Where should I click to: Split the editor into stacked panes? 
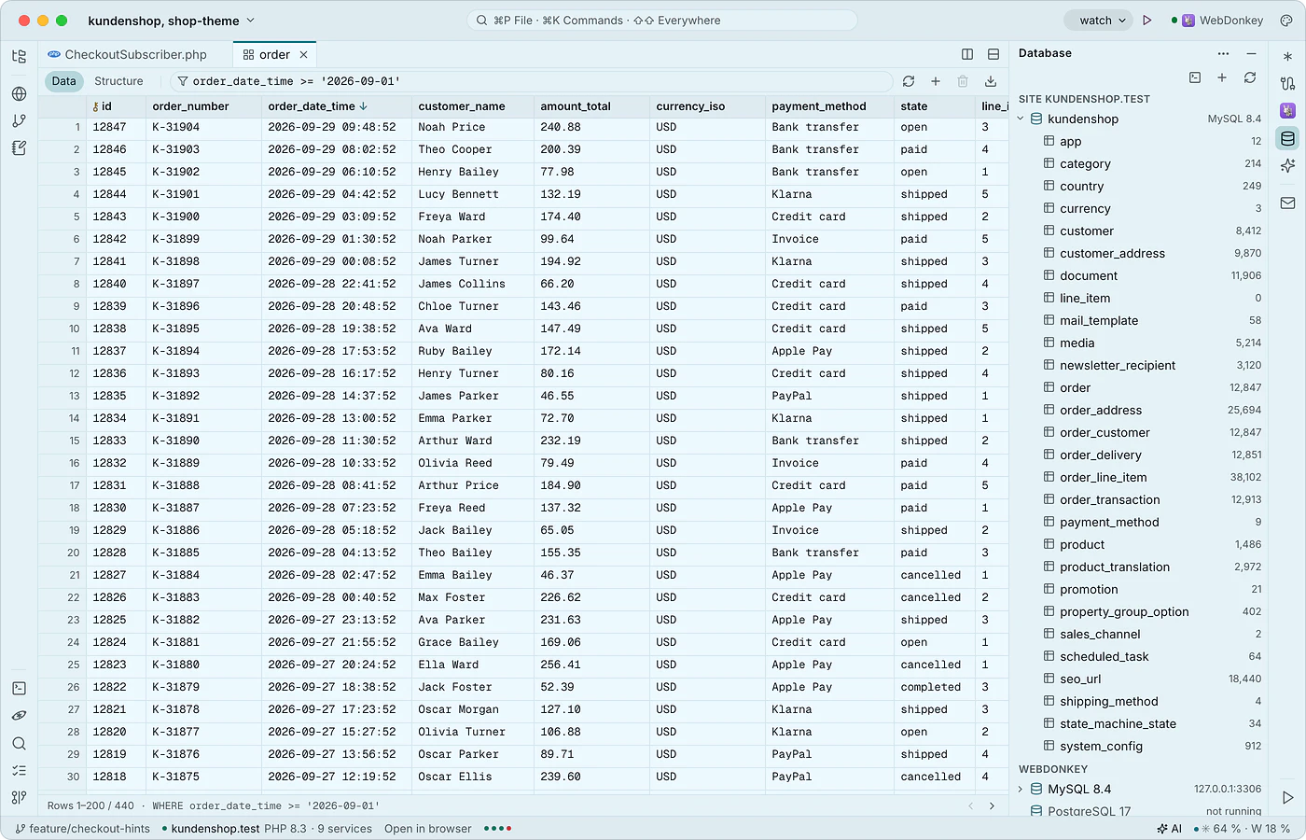[993, 54]
